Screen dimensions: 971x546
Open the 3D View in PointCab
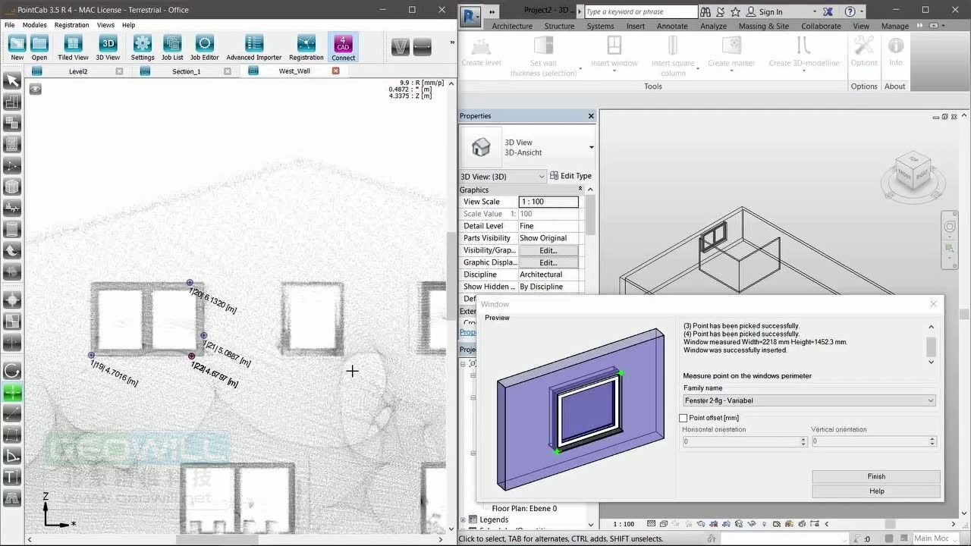[x=108, y=47]
